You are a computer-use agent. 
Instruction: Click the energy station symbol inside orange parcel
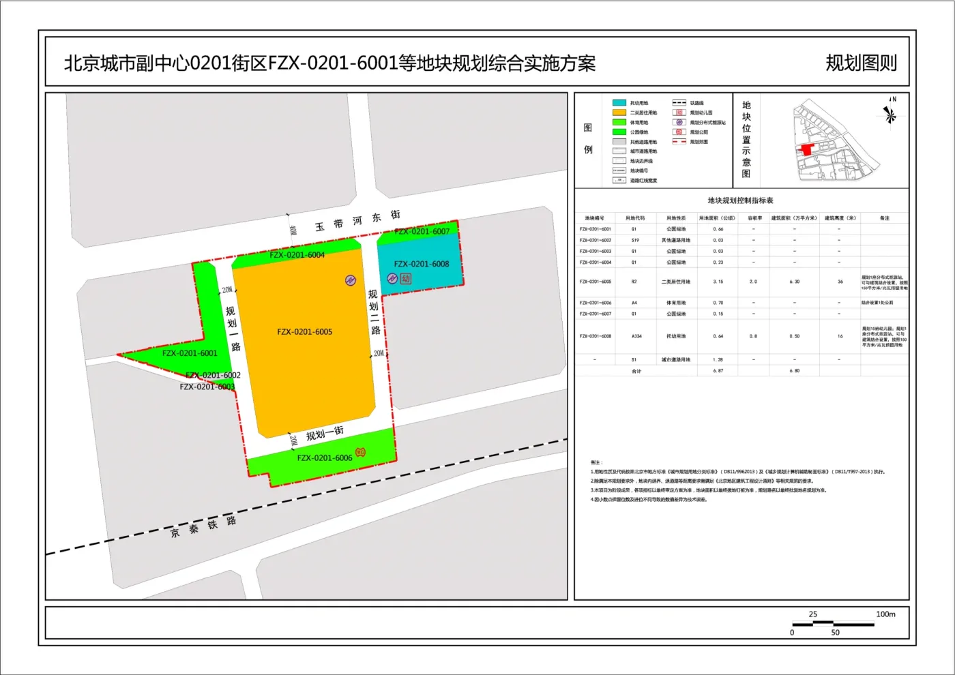point(351,280)
